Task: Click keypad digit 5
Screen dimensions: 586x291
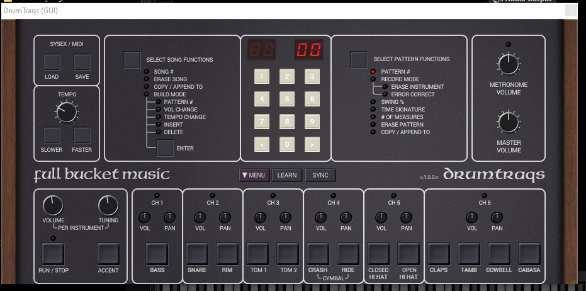Action: tap(287, 99)
